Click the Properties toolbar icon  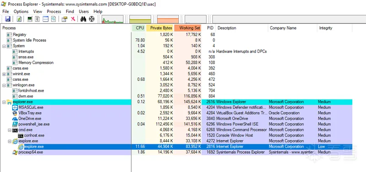pyautogui.click(x=65, y=19)
